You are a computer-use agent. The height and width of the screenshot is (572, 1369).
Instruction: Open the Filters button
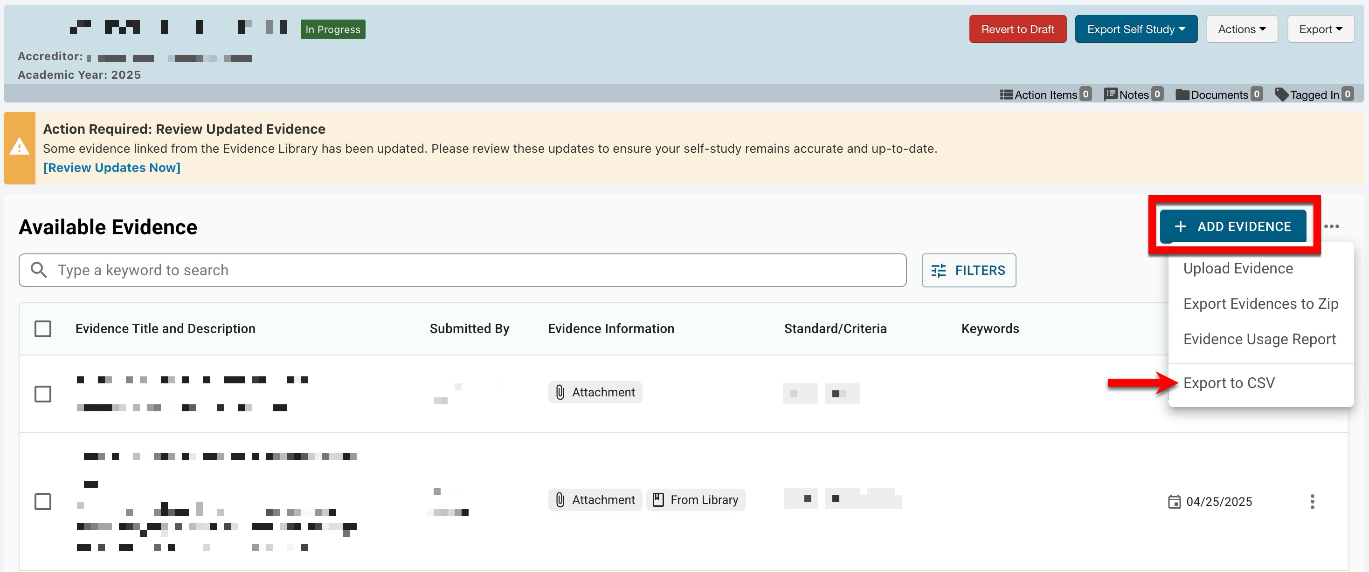pos(968,270)
